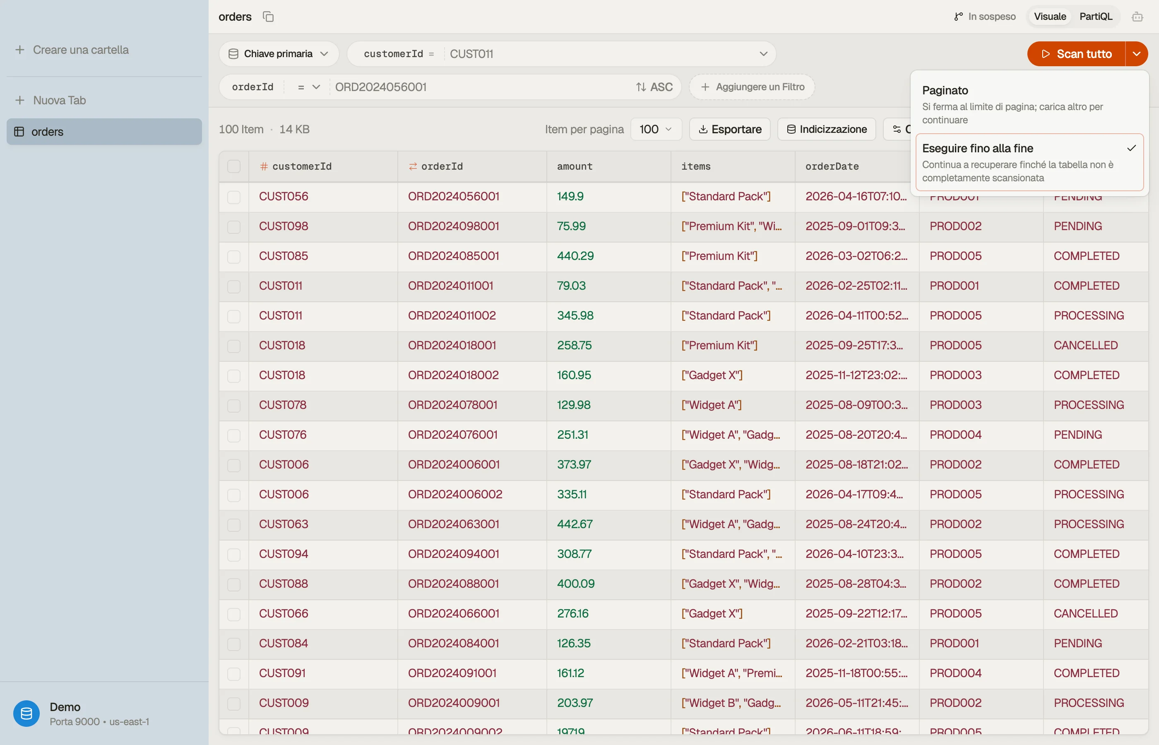Check the select-all header checkbox

pos(233,166)
